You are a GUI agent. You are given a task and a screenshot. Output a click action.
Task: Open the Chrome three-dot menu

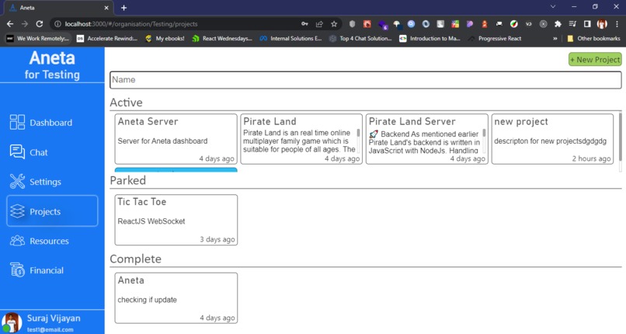(617, 24)
